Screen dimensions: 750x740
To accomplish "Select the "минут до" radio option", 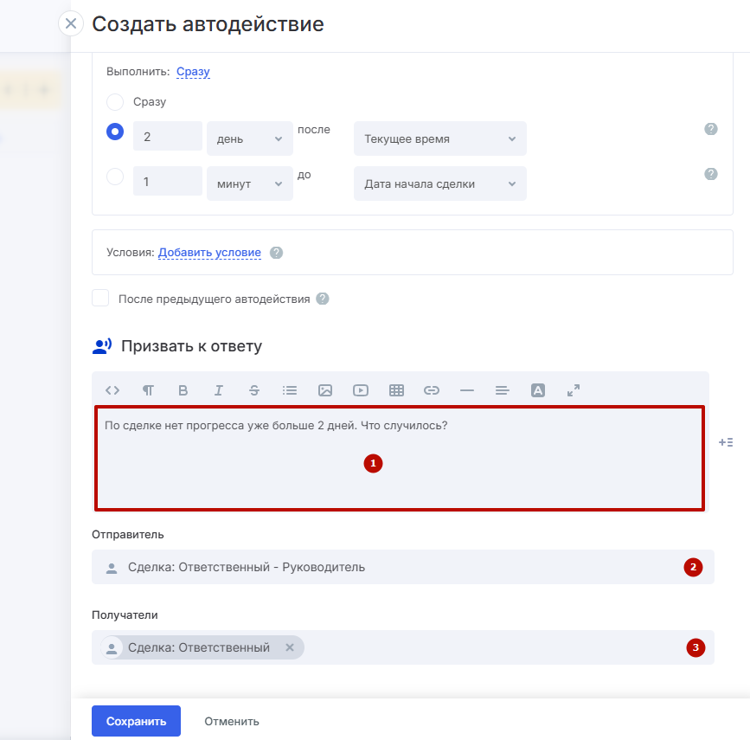I will coord(115,177).
